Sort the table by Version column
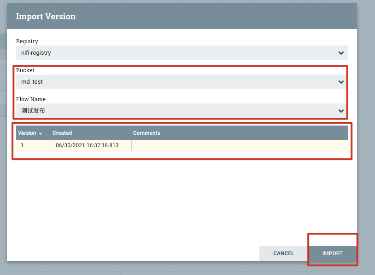375x275 pixels. (x=30, y=133)
